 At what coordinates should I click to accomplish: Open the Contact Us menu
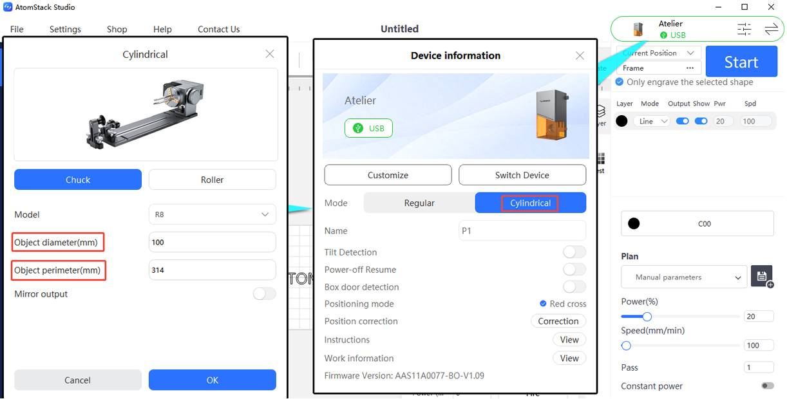point(219,29)
